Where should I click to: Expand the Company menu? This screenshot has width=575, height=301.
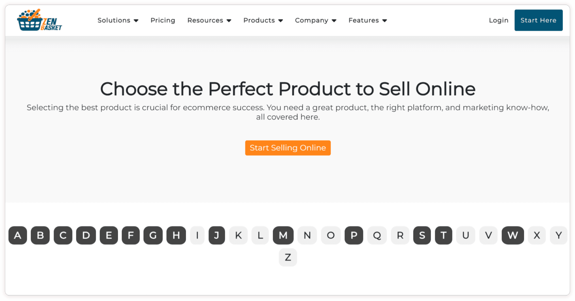(x=315, y=20)
